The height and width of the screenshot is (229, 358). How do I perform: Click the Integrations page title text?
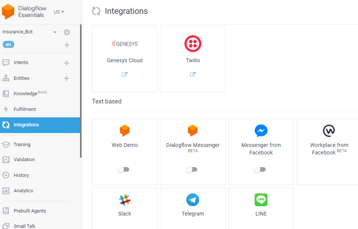[x=126, y=11]
